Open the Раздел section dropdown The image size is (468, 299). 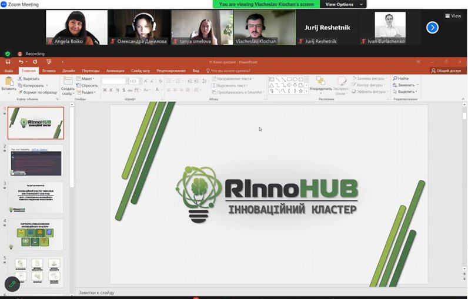coord(86,92)
